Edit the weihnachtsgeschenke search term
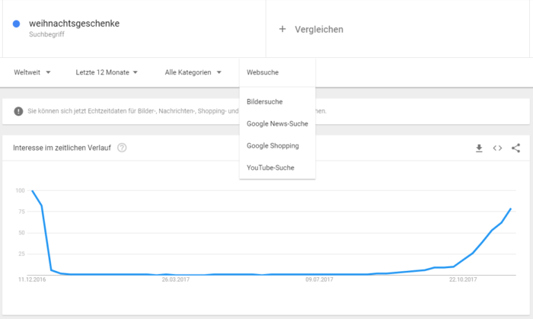 coord(74,24)
